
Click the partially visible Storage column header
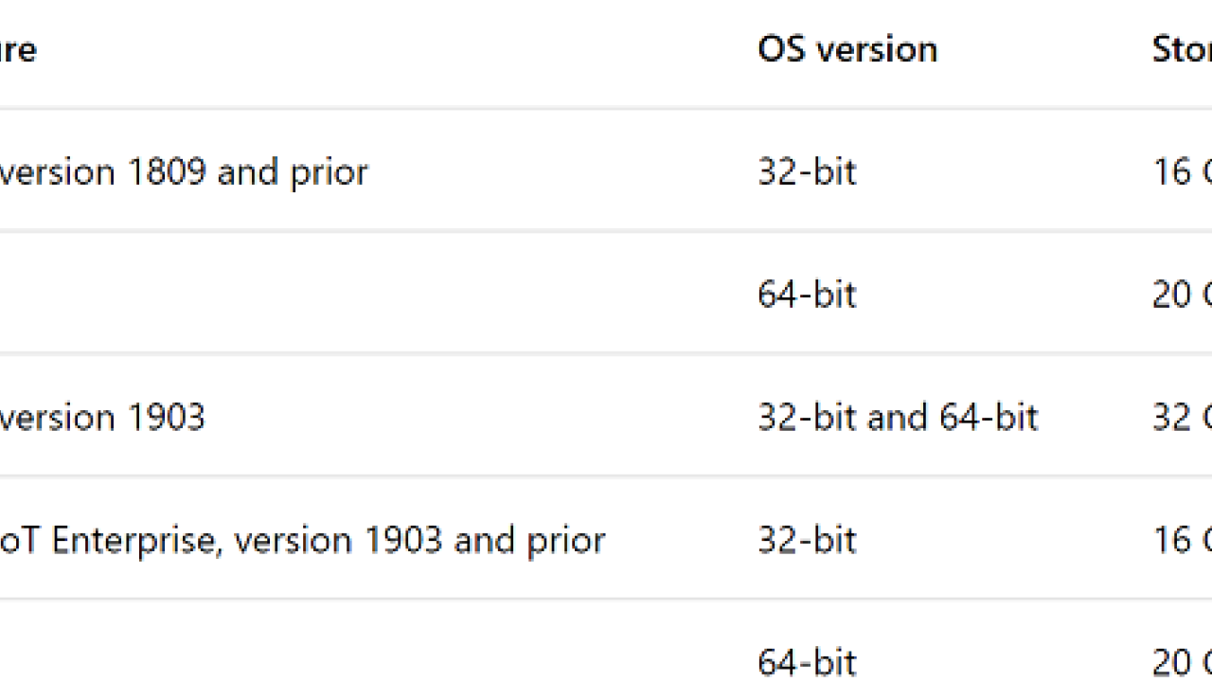pos(1182,49)
